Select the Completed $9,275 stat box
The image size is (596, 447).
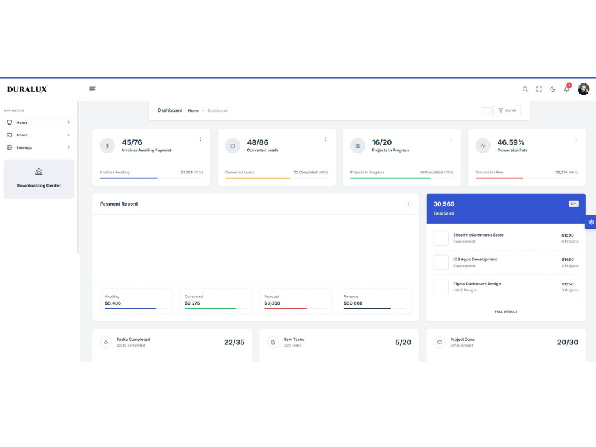pyautogui.click(x=216, y=302)
